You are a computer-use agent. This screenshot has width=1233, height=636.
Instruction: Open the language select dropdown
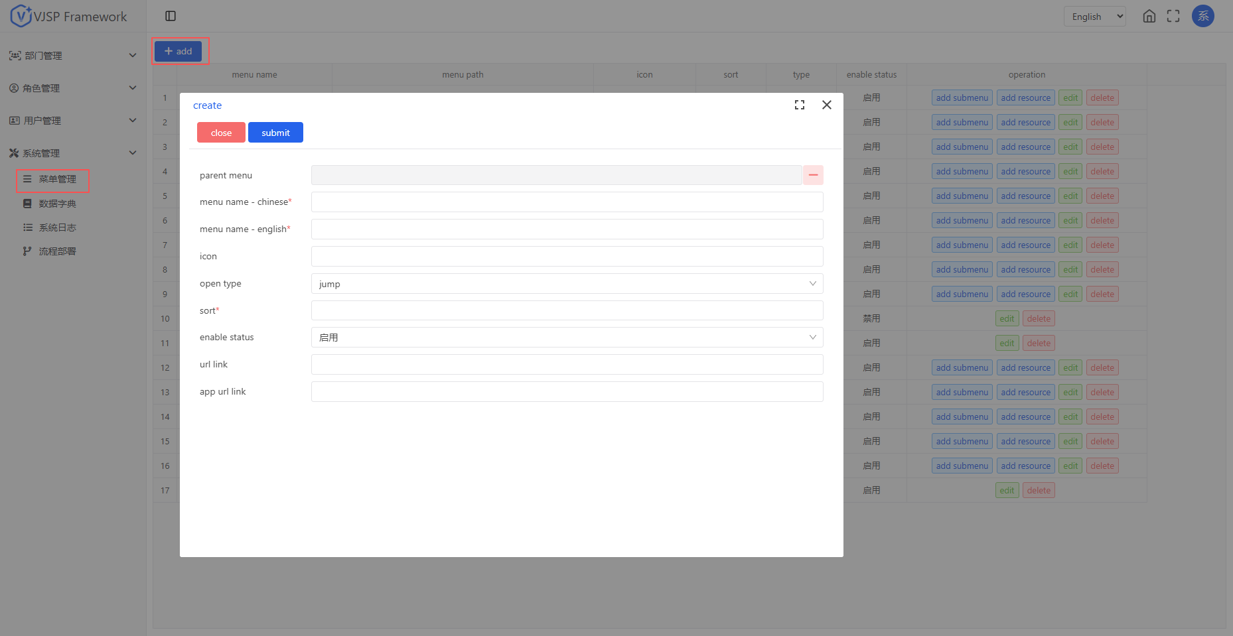coord(1094,17)
